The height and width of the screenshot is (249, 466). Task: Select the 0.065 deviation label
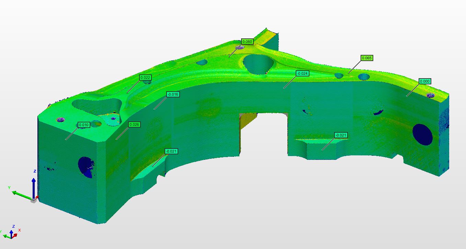(x=367, y=58)
